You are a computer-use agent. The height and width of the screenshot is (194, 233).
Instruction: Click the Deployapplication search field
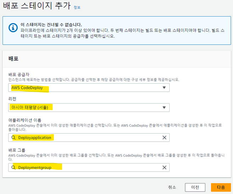(89, 138)
